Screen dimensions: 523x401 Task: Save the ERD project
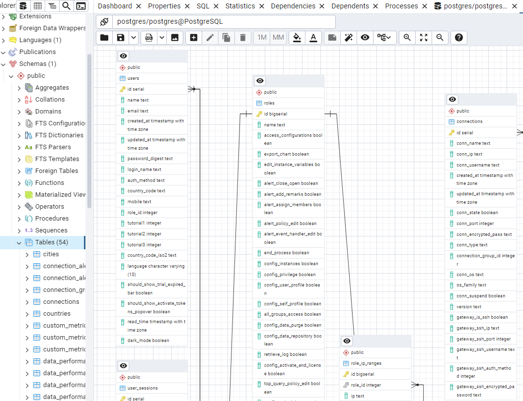pos(120,38)
